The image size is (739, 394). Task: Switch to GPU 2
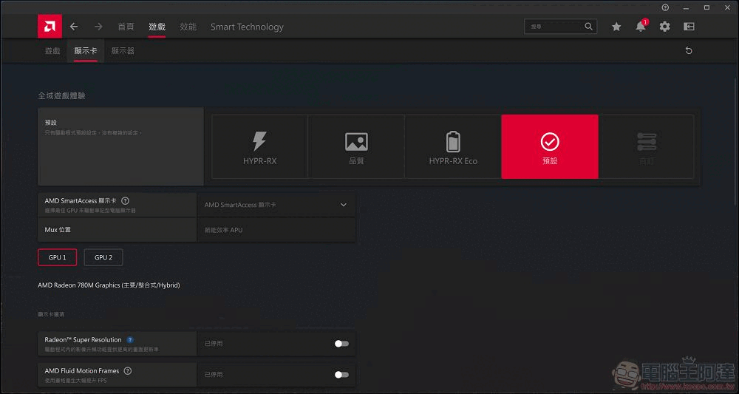[x=103, y=258]
